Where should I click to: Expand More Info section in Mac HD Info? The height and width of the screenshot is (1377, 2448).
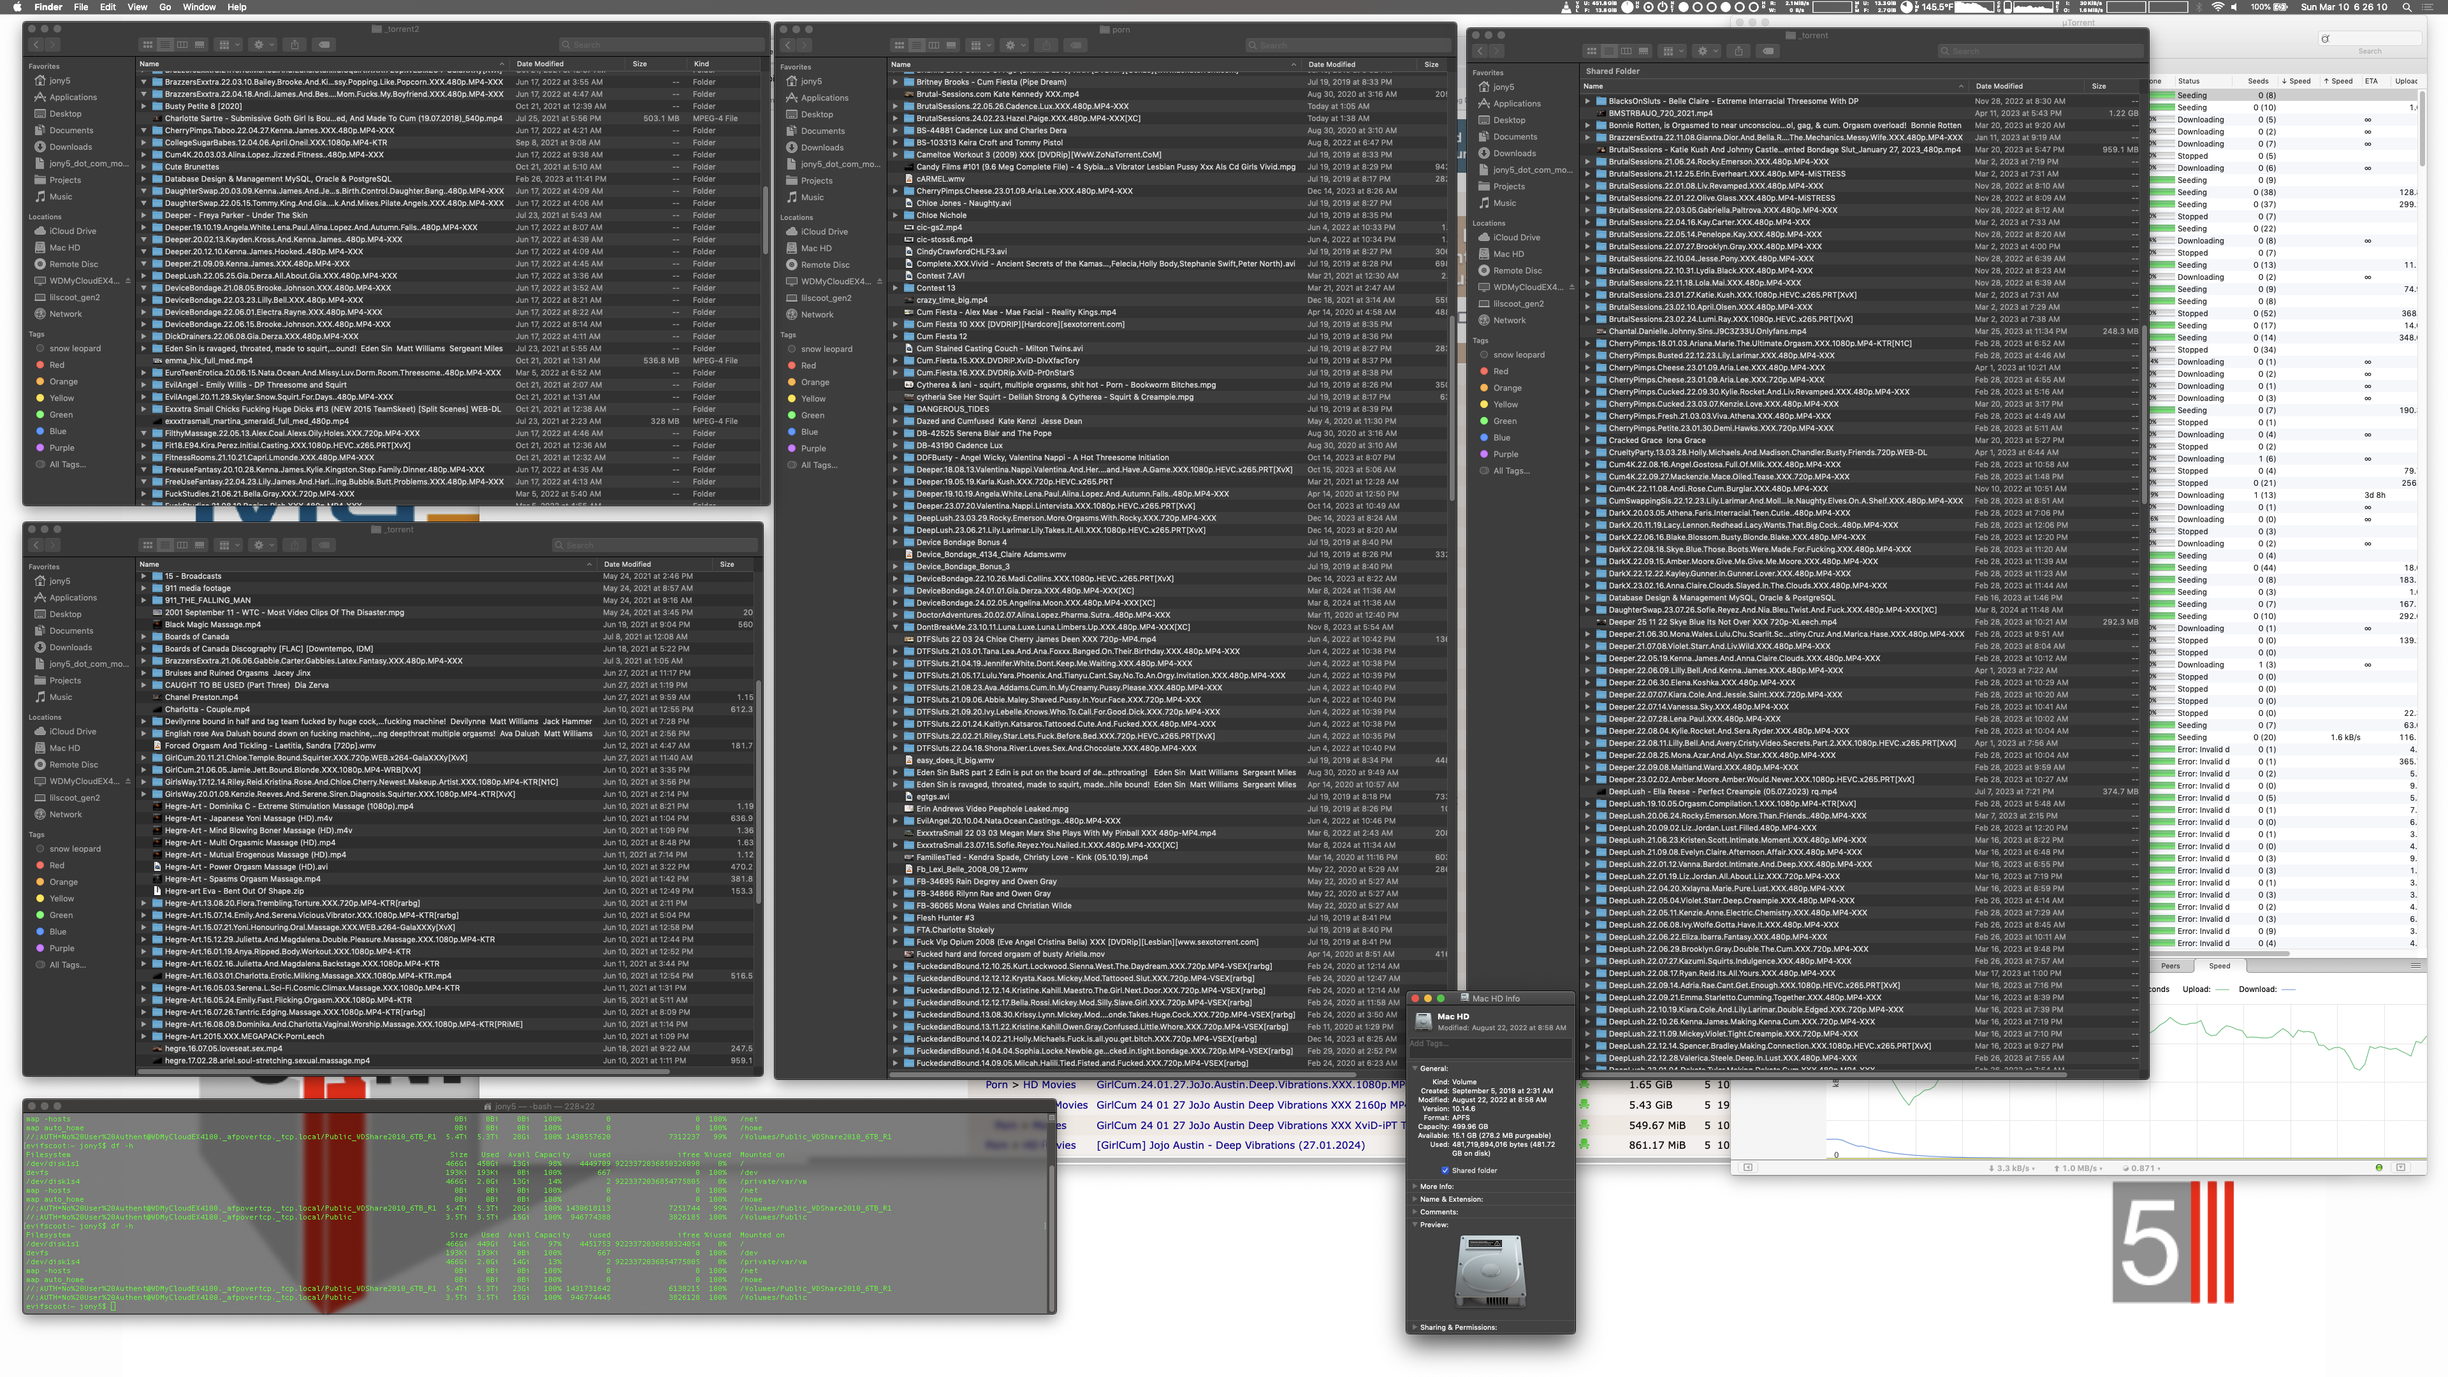point(1414,1186)
